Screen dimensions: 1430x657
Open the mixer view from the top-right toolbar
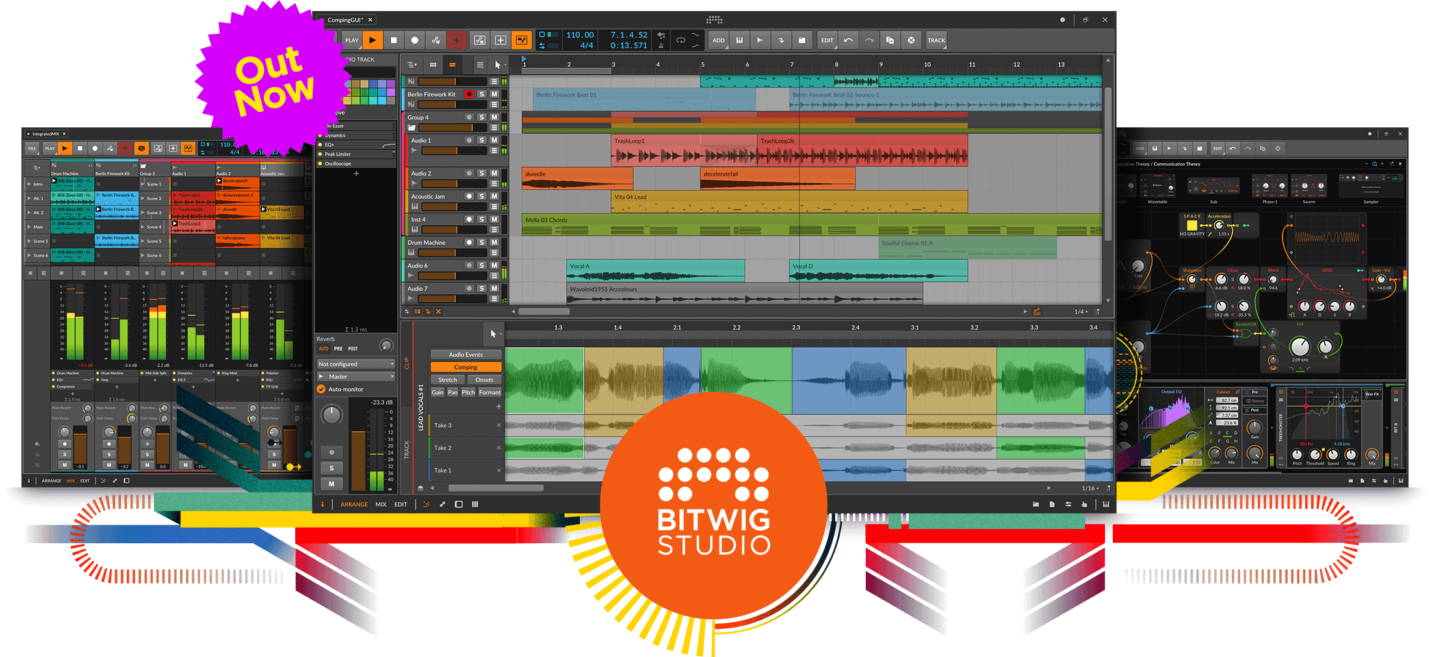coord(739,40)
